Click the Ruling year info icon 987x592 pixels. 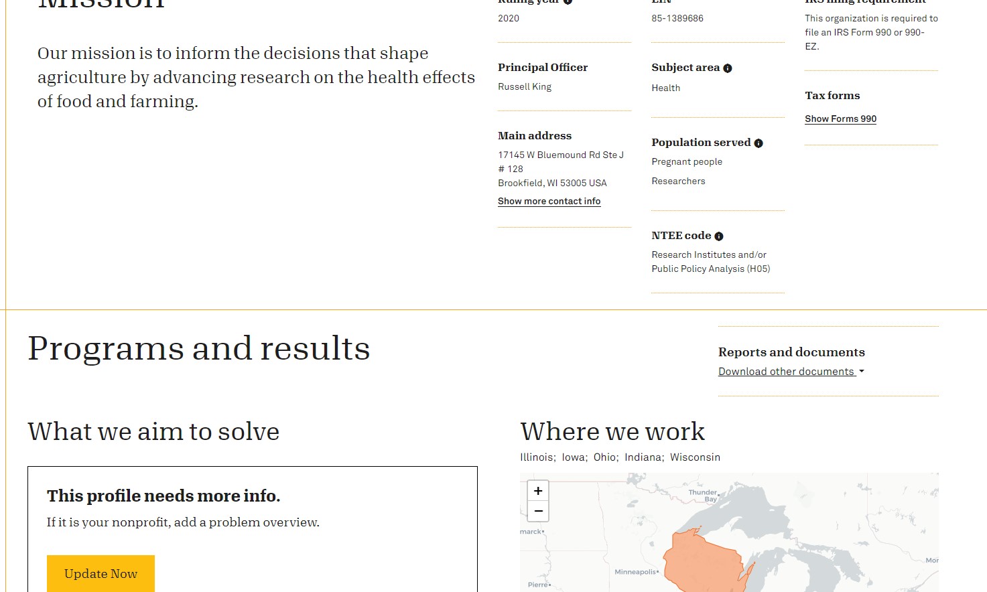(x=568, y=2)
